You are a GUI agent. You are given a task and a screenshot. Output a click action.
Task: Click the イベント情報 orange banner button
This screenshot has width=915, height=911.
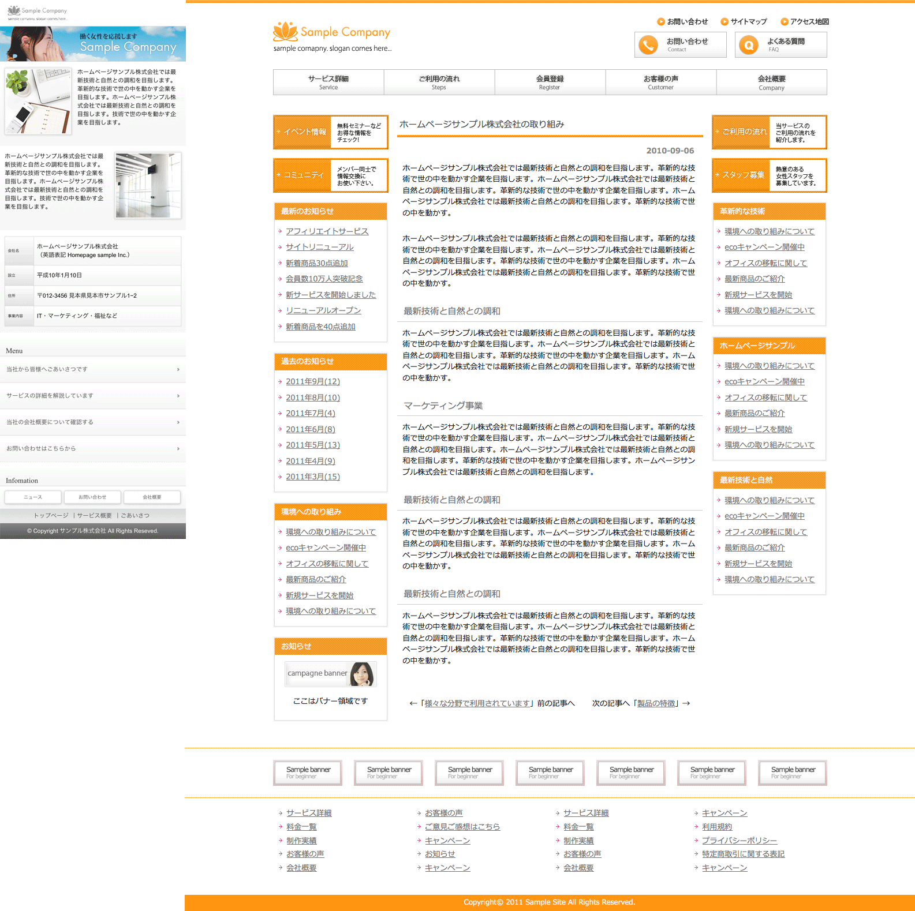(x=330, y=132)
